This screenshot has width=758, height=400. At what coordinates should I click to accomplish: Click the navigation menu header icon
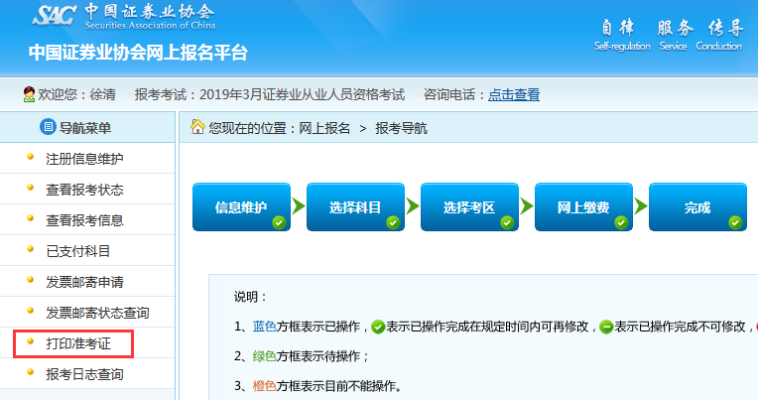[47, 127]
